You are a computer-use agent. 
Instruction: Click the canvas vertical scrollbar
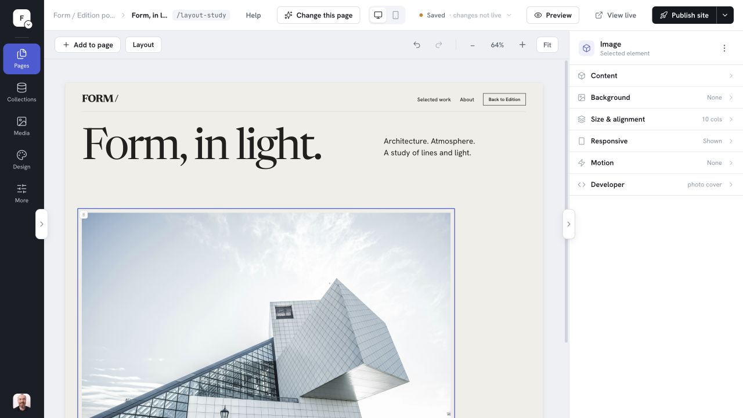tap(566, 201)
